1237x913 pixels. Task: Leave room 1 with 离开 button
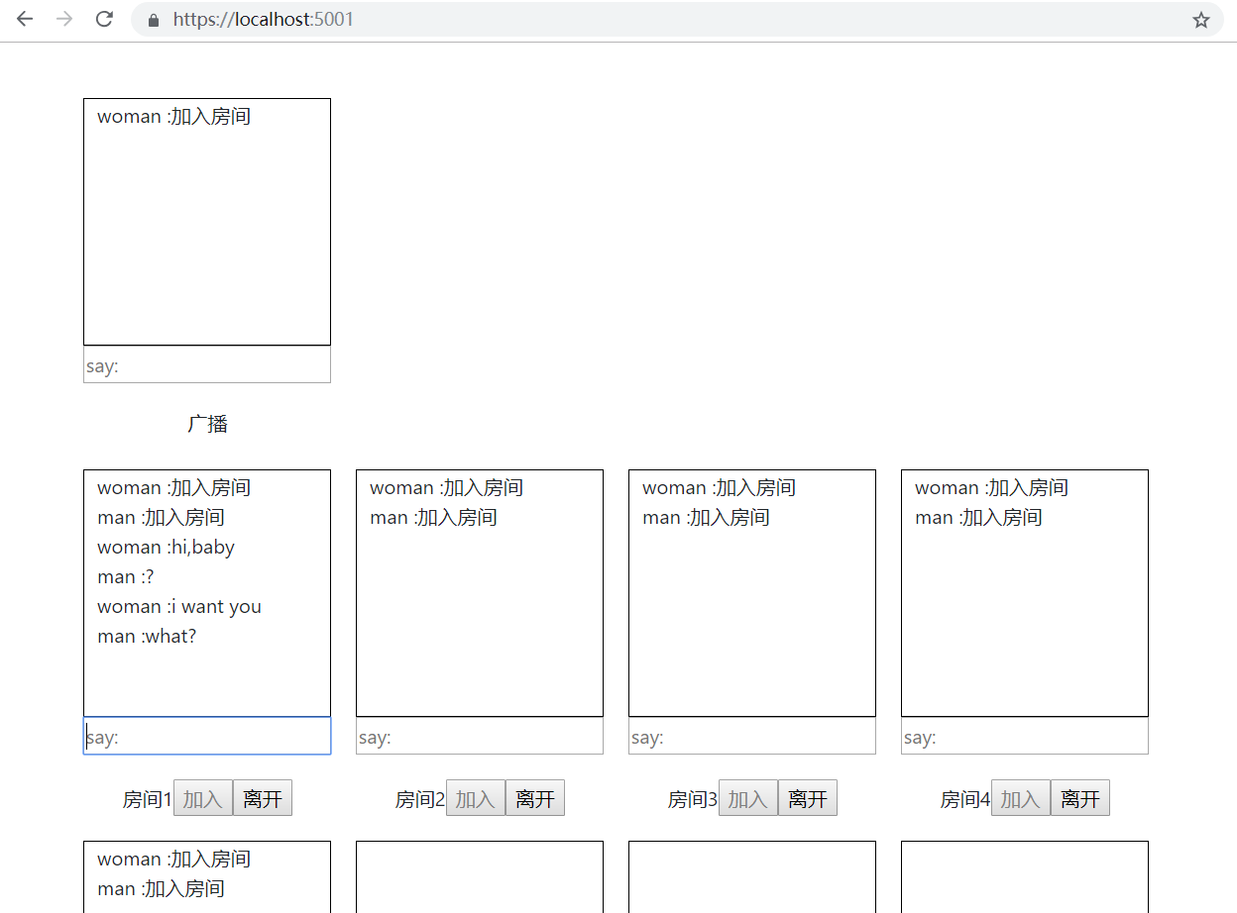tap(263, 798)
